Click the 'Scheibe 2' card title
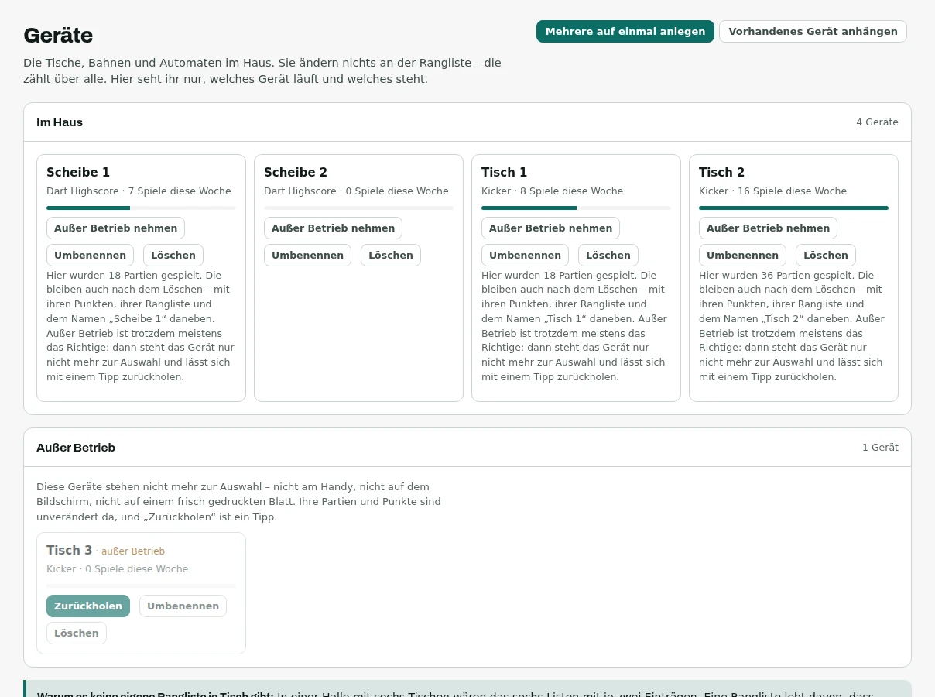This screenshot has width=935, height=697. click(x=296, y=172)
